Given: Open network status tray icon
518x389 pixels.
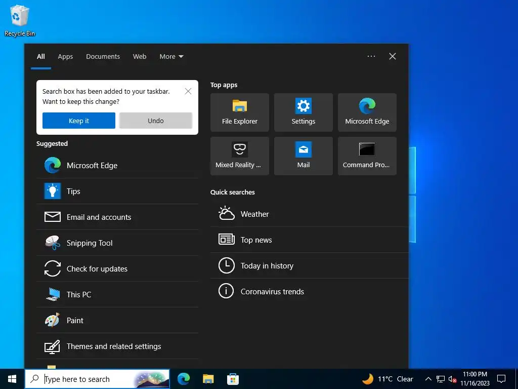Looking at the screenshot, I should coord(441,379).
